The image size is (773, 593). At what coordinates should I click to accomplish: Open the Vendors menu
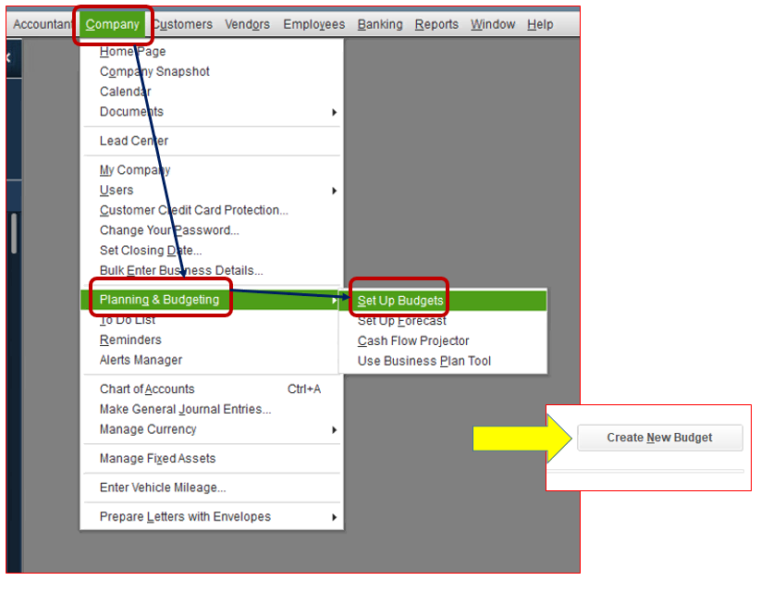[x=247, y=24]
